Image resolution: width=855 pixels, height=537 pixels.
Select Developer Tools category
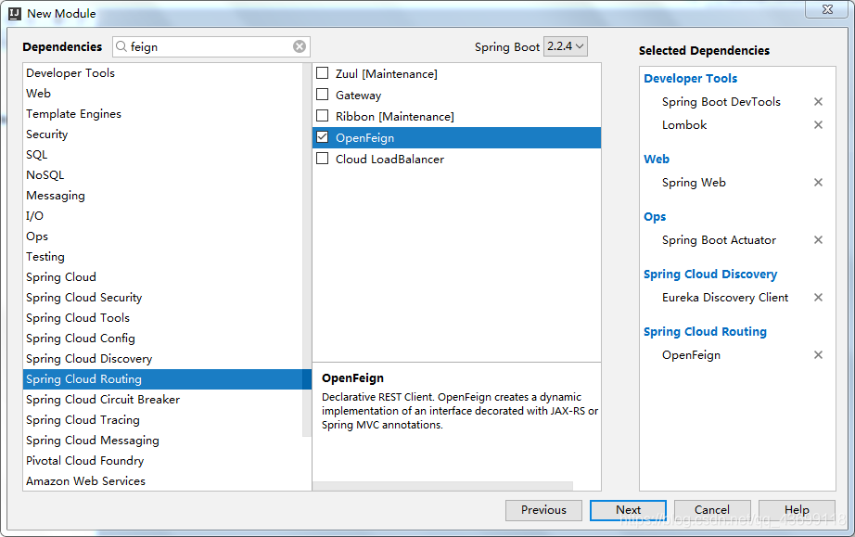tap(162, 73)
